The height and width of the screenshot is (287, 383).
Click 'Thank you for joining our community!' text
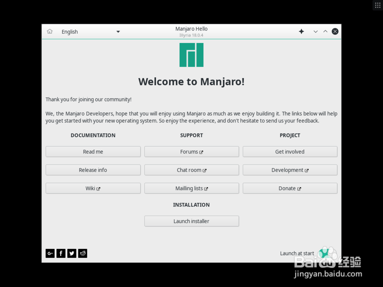click(x=88, y=99)
